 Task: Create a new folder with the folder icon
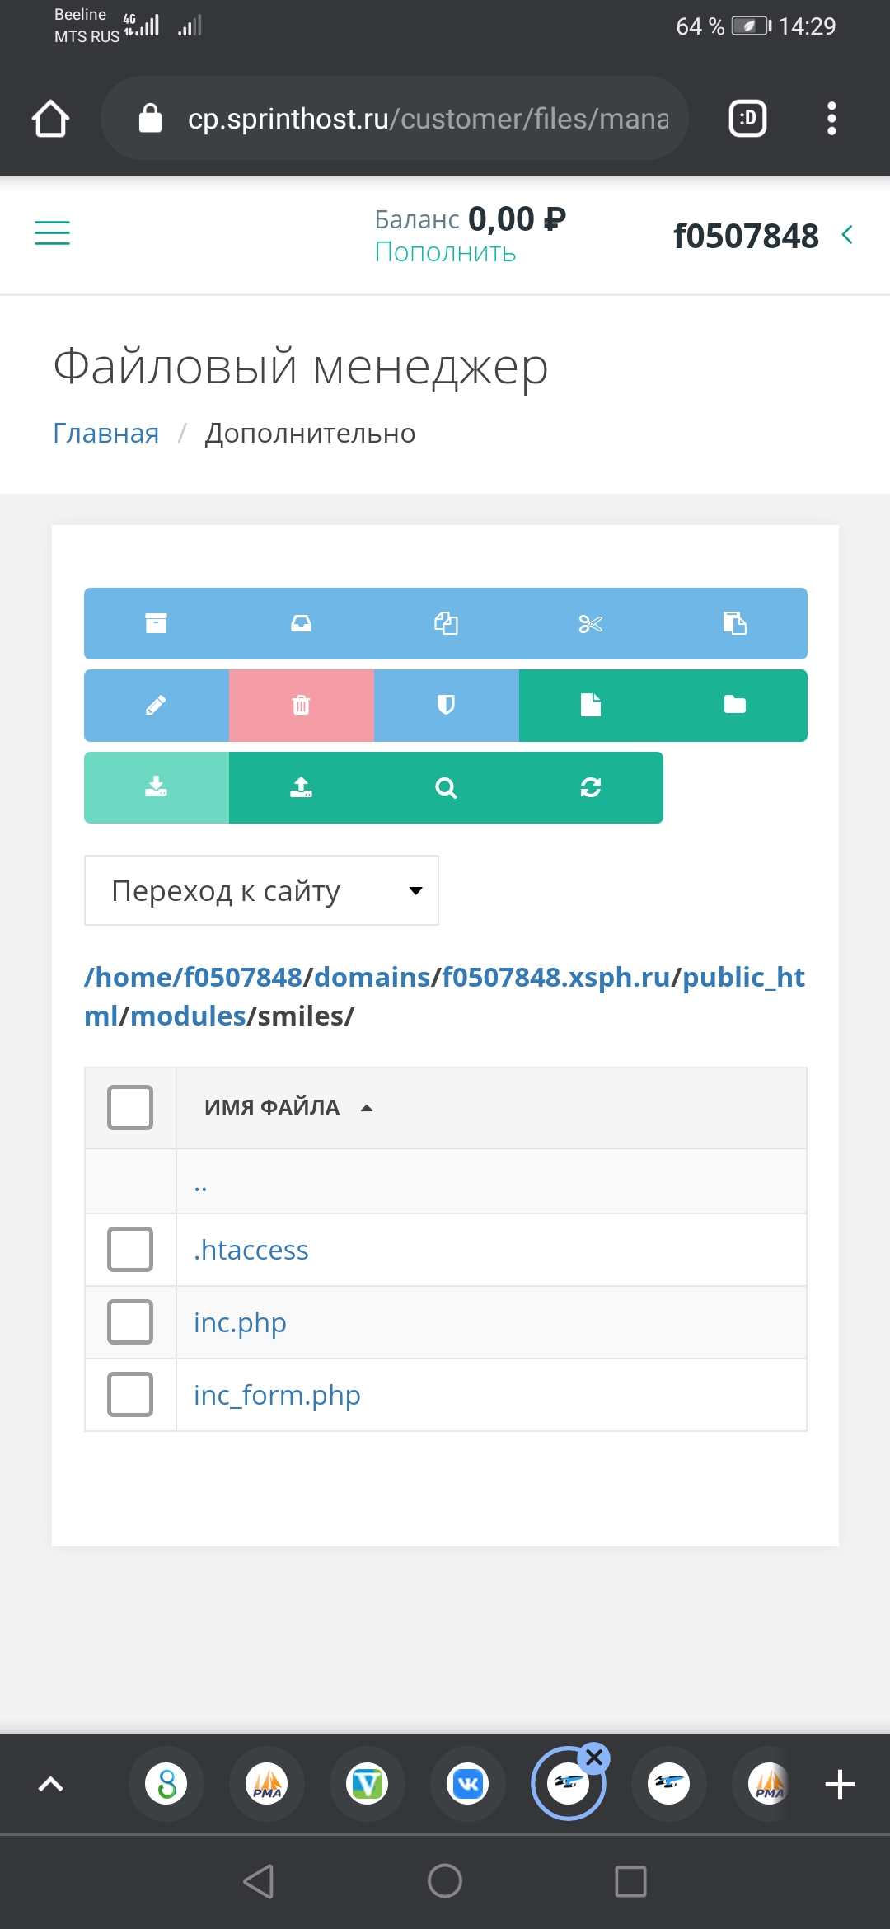click(735, 705)
